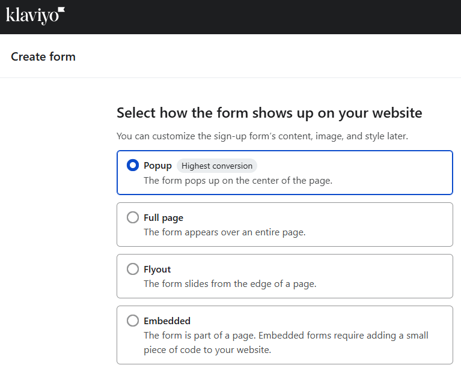The width and height of the screenshot is (461, 368).
Task: Click the "Highest conversion" badge
Action: (216, 166)
